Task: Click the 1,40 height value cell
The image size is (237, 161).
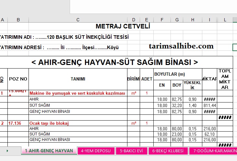Action: click(x=193, y=105)
